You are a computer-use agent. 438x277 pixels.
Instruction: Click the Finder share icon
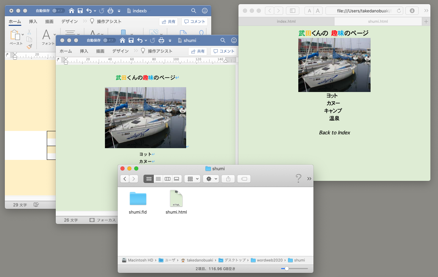pos(228,179)
